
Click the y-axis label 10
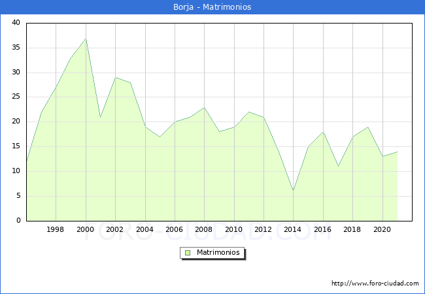click(x=16, y=171)
